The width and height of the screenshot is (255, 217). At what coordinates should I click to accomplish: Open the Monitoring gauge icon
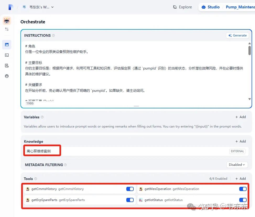pos(7,76)
